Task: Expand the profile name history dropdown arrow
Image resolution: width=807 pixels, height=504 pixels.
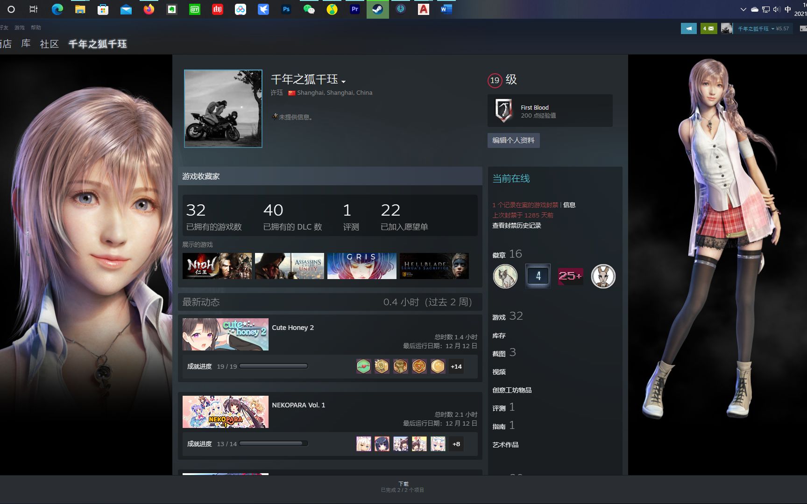Action: tap(344, 81)
